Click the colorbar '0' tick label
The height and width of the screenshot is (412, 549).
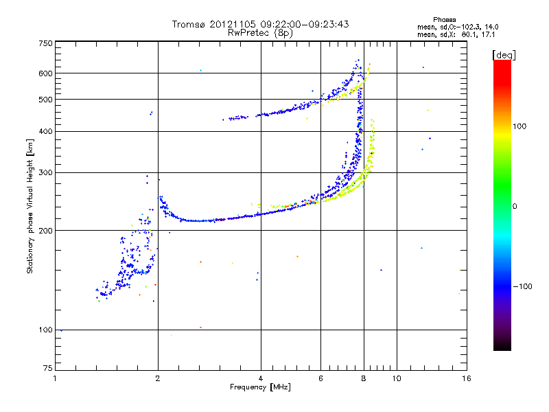(515, 207)
